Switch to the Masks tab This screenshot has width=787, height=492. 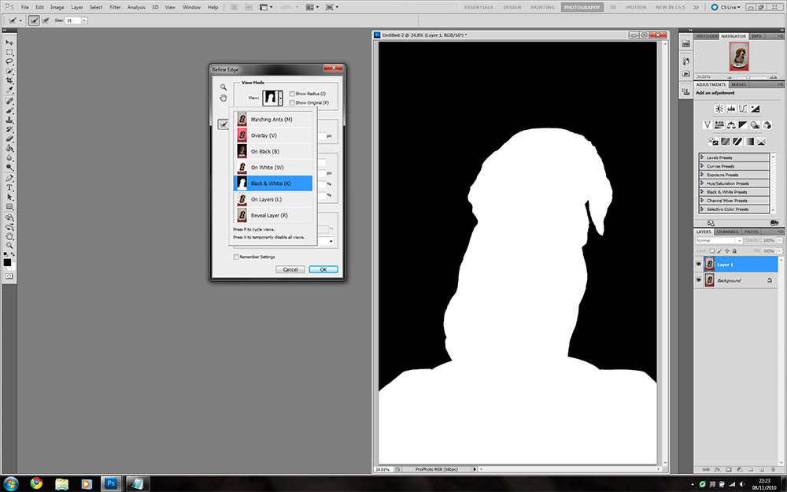[739, 85]
